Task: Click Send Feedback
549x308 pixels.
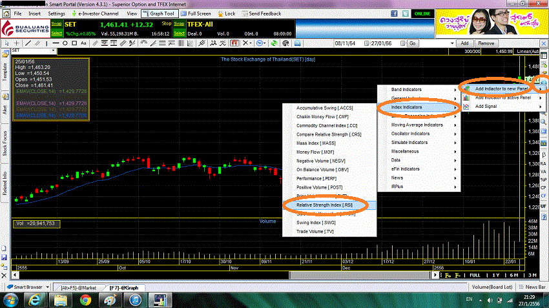Action: coord(262,14)
